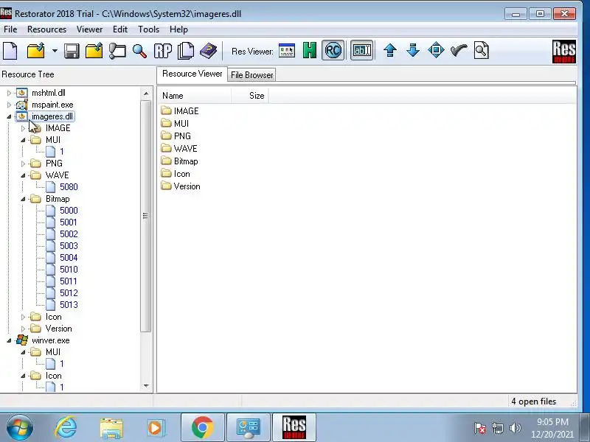Screen dimensions: 590x442
Task: Click the Resource Tree scroll down arrow
Action: point(146,386)
